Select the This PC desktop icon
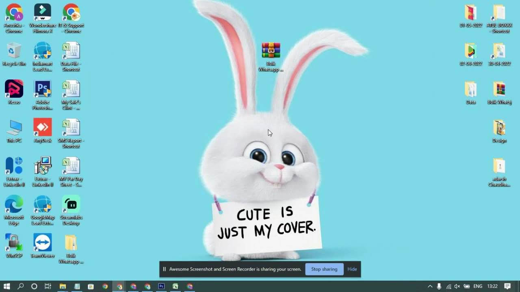Viewport: 520px width, 292px height. 14,131
